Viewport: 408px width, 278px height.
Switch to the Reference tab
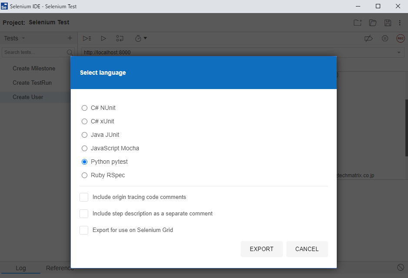click(60, 268)
